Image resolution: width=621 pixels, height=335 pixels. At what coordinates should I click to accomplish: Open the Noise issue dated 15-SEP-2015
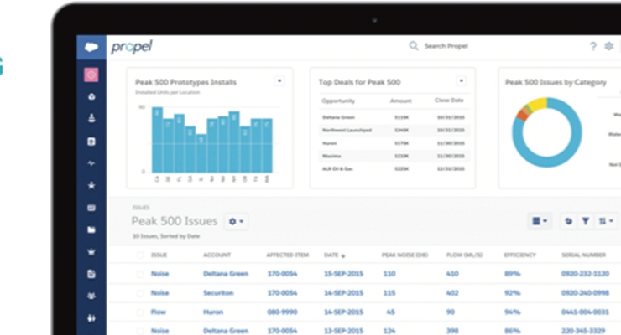pyautogui.click(x=160, y=273)
